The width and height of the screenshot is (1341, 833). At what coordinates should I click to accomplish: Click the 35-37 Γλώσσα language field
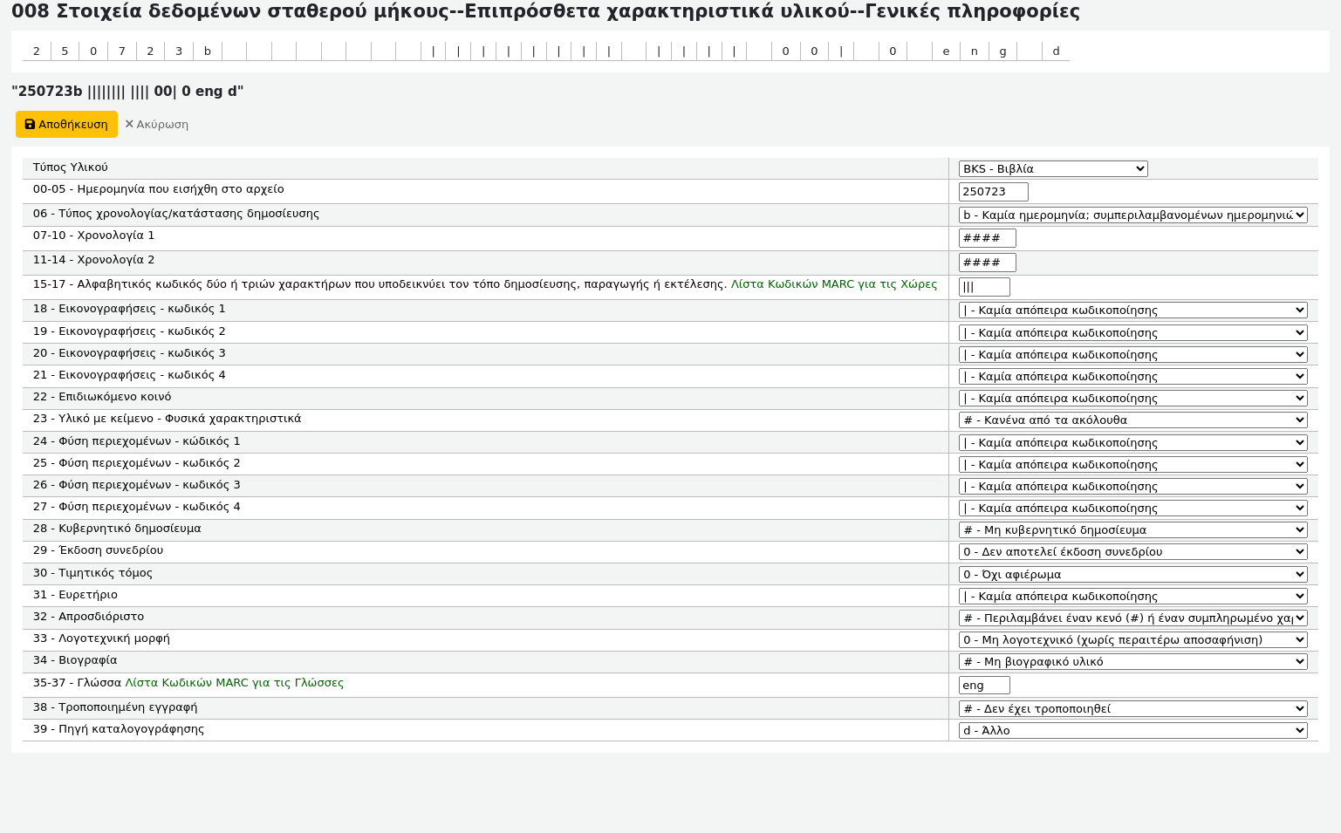pyautogui.click(x=983, y=686)
